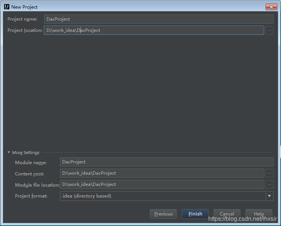Screen dimensions: 281x226
Task: Click the IntelliJ IDEA icon in title bar
Action: [x=7, y=7]
